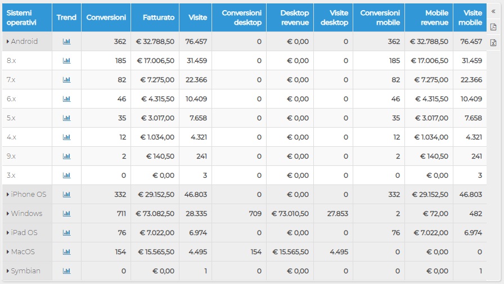Collapse the side panel with the double chevron
This screenshot has width=504, height=284.
click(493, 12)
